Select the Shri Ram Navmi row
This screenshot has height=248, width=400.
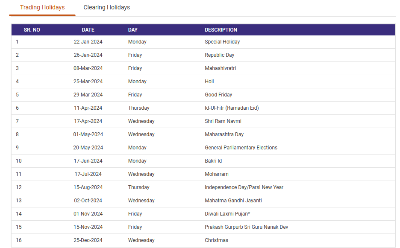(x=223, y=121)
